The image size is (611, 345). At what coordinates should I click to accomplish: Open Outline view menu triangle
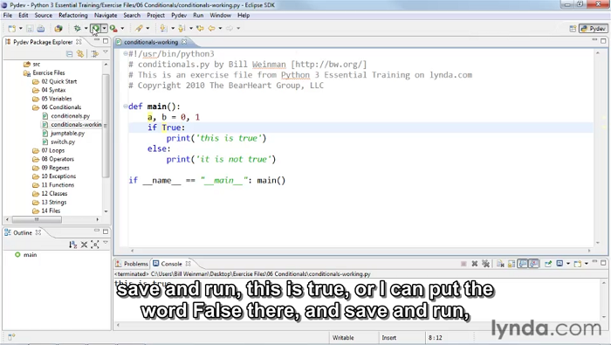[106, 243]
